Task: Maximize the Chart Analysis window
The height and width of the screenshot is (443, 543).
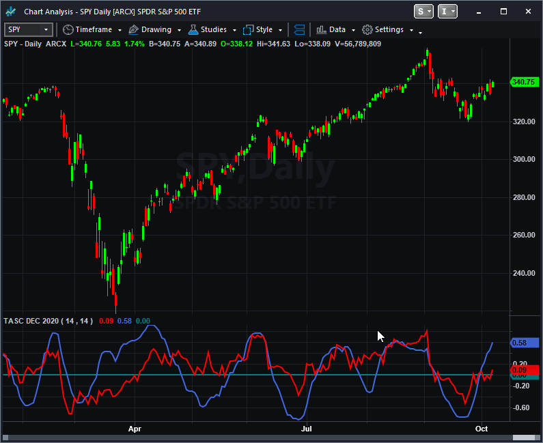Action: click(x=503, y=12)
